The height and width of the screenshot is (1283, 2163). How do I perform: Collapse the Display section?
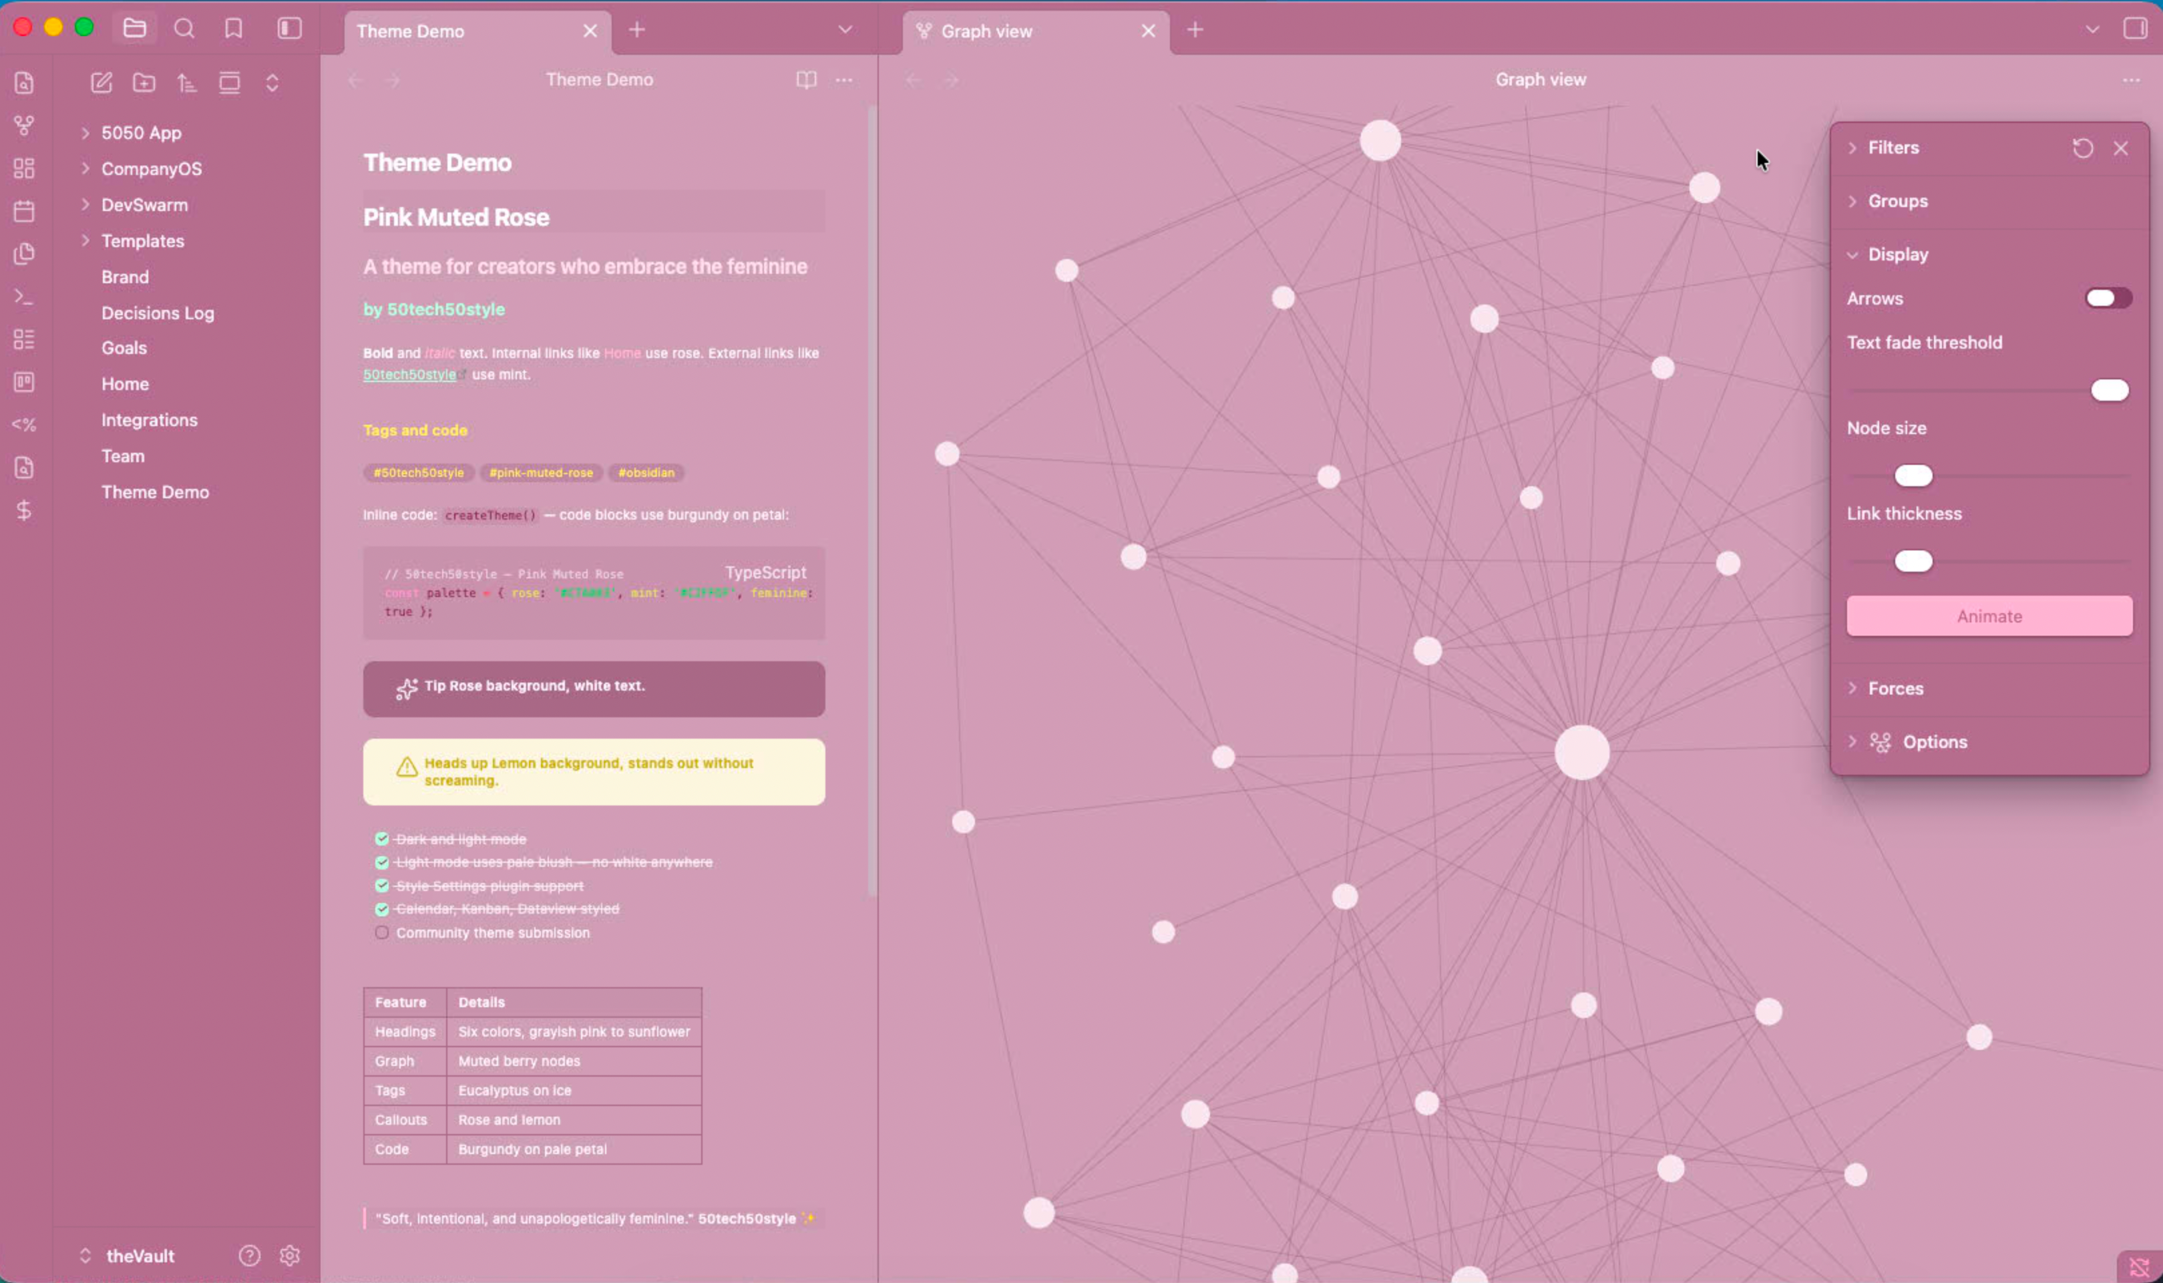(1897, 254)
